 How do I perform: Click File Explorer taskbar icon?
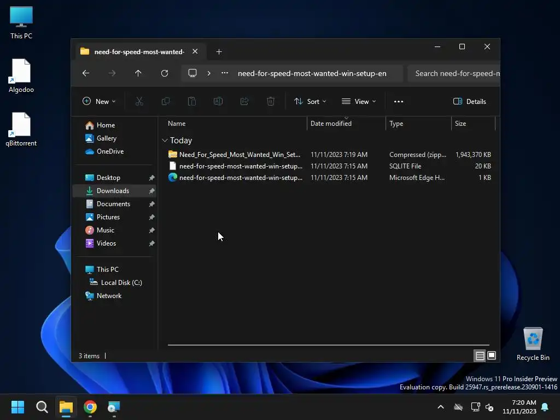point(66,407)
